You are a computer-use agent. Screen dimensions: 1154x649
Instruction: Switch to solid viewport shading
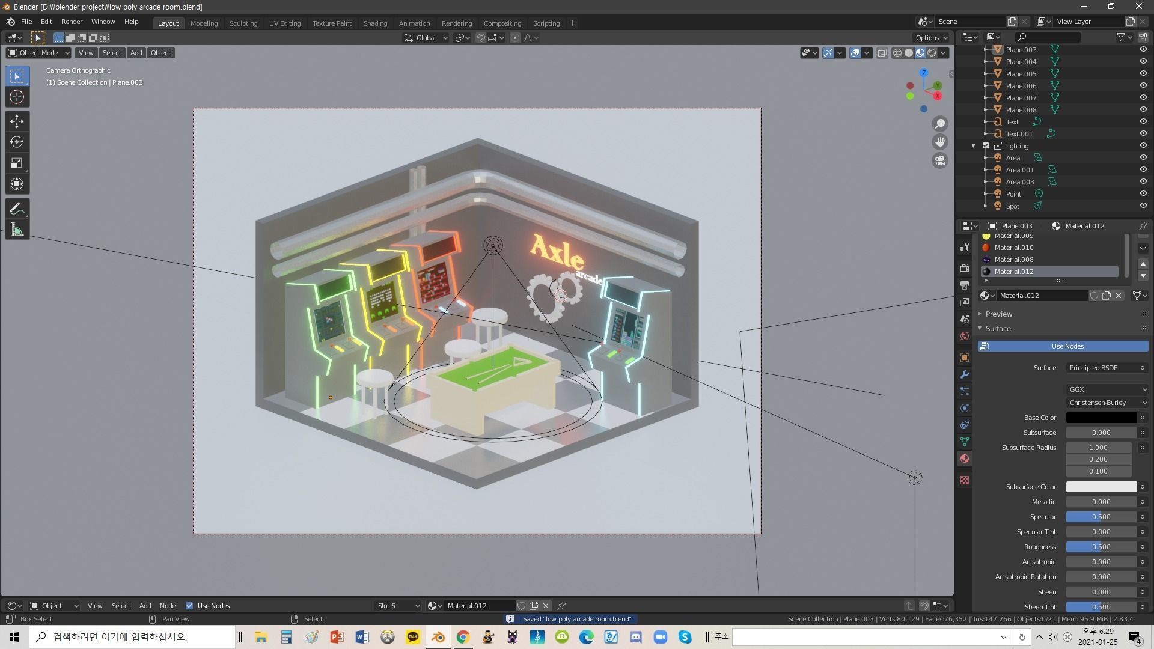pos(909,53)
